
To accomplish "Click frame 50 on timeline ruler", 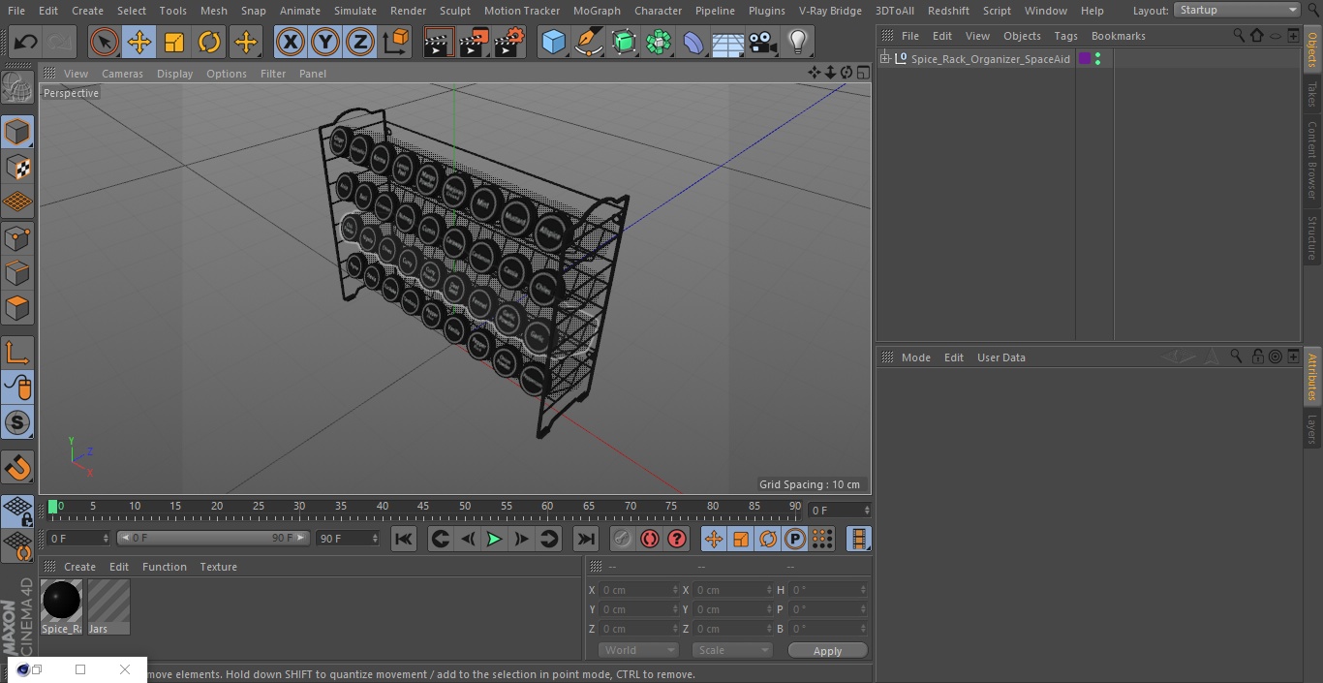I will coord(465,507).
